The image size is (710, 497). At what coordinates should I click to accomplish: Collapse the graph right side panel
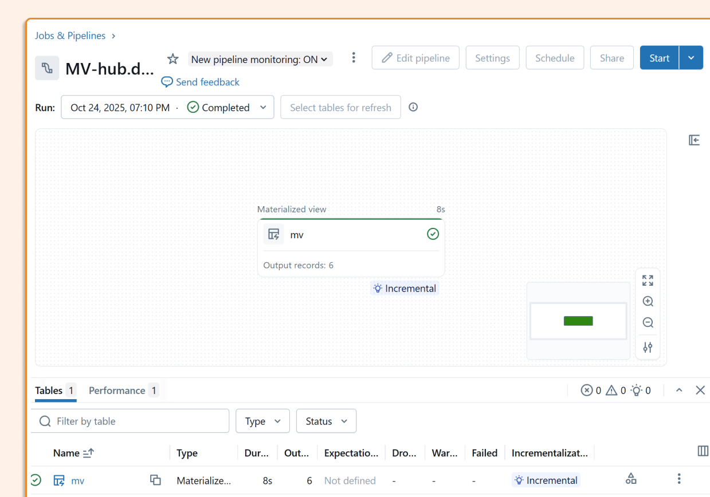click(694, 140)
